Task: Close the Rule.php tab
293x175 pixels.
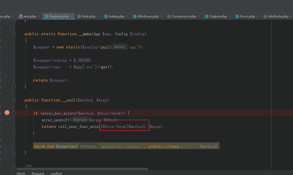Action: (99, 16)
